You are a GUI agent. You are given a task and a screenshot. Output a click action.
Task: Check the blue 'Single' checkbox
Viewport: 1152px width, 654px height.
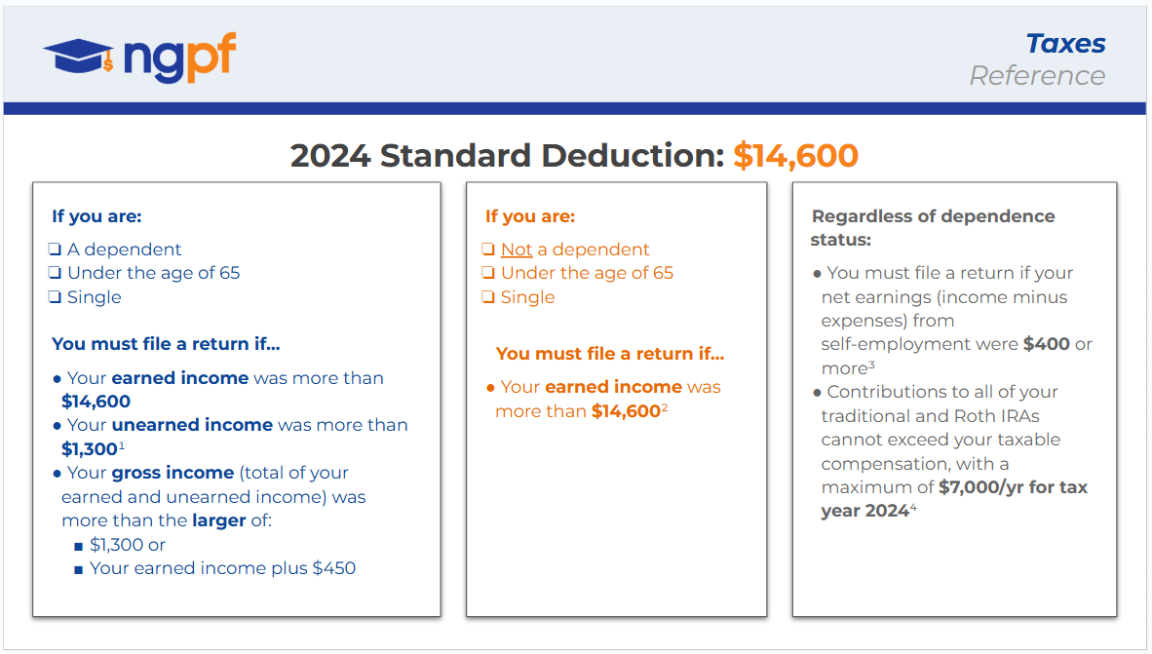pyautogui.click(x=56, y=297)
